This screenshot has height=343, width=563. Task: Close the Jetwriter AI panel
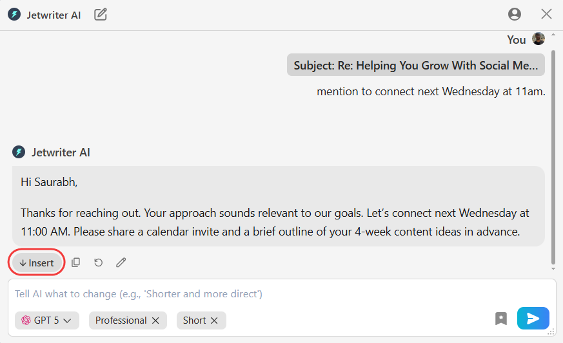click(x=547, y=14)
